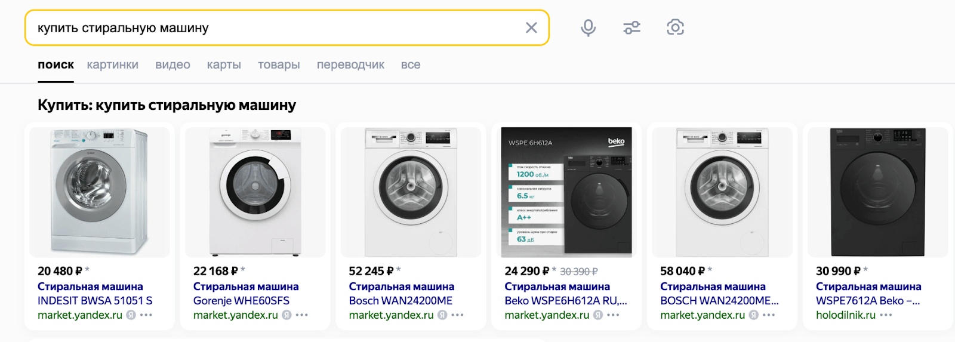The image size is (955, 342).
Task: Open search settings sliders icon
Action: click(631, 27)
